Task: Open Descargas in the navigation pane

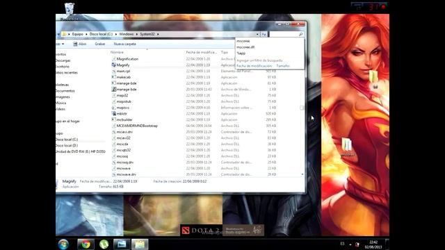Action: click(x=63, y=60)
